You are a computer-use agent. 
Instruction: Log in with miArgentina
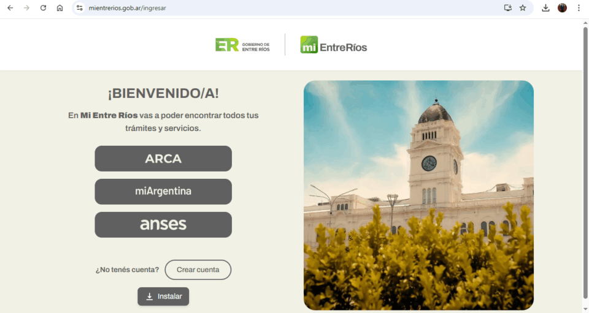[163, 192]
